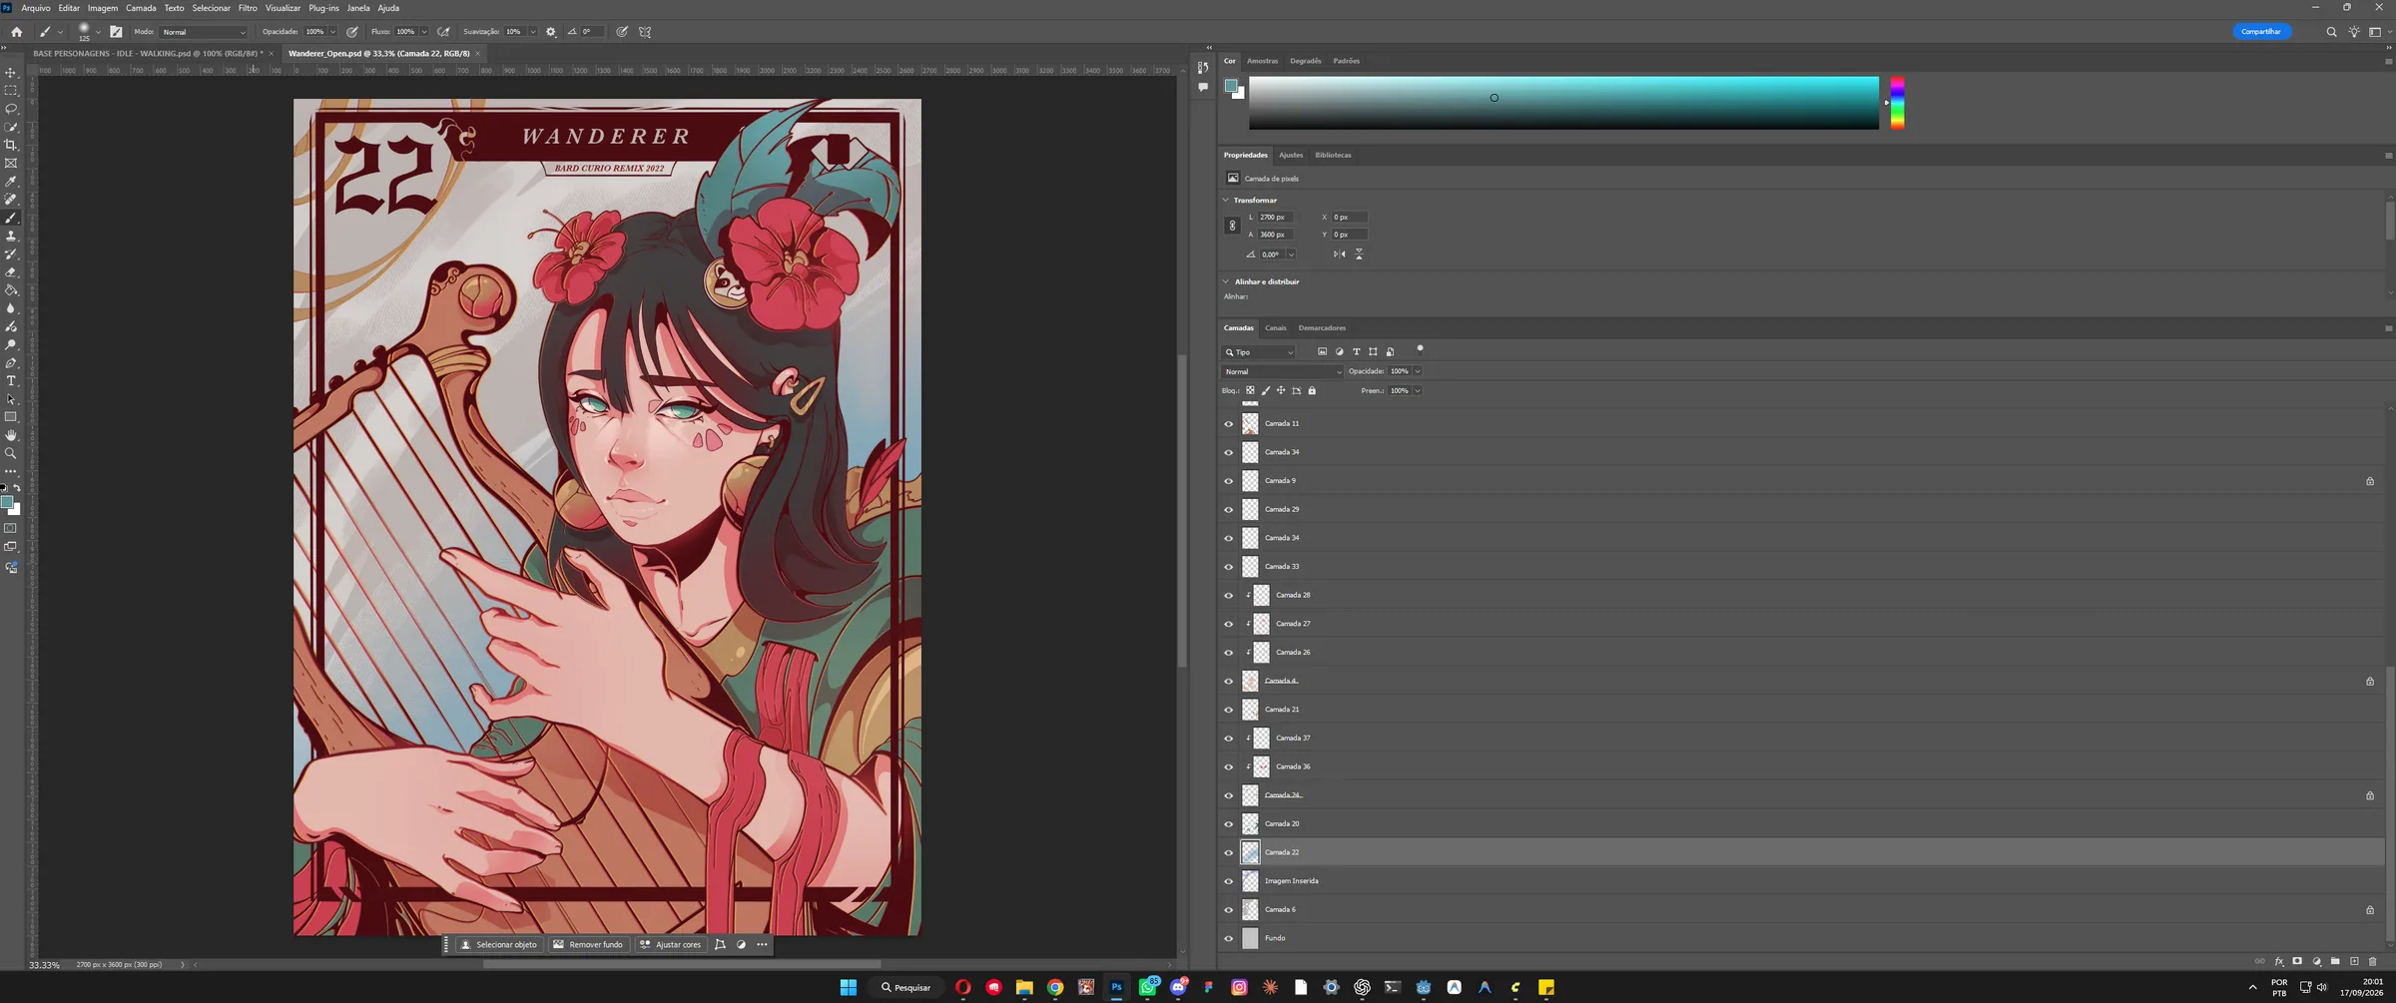Viewport: 2396px width, 1003px height.
Task: Select the Eraser tool
Action: (x=11, y=271)
